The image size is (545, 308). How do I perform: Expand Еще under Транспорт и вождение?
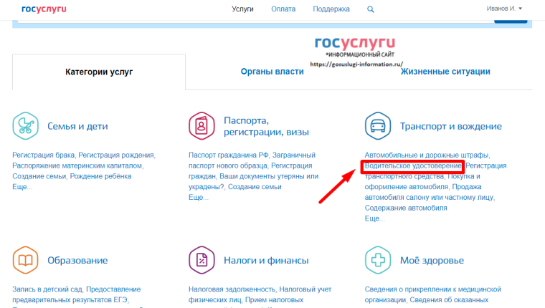(374, 218)
